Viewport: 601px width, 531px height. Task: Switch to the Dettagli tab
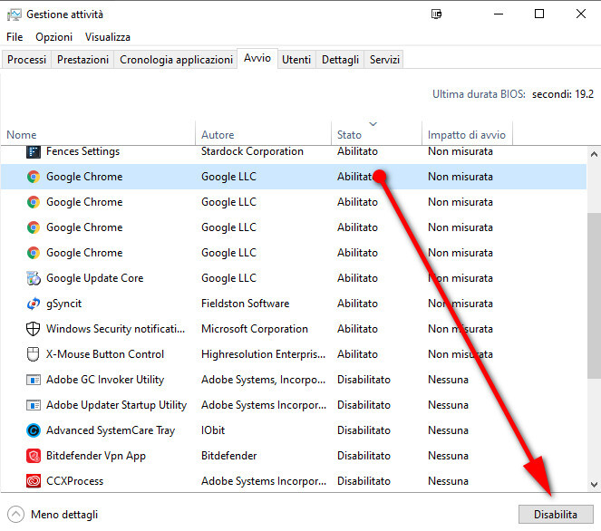pyautogui.click(x=340, y=60)
